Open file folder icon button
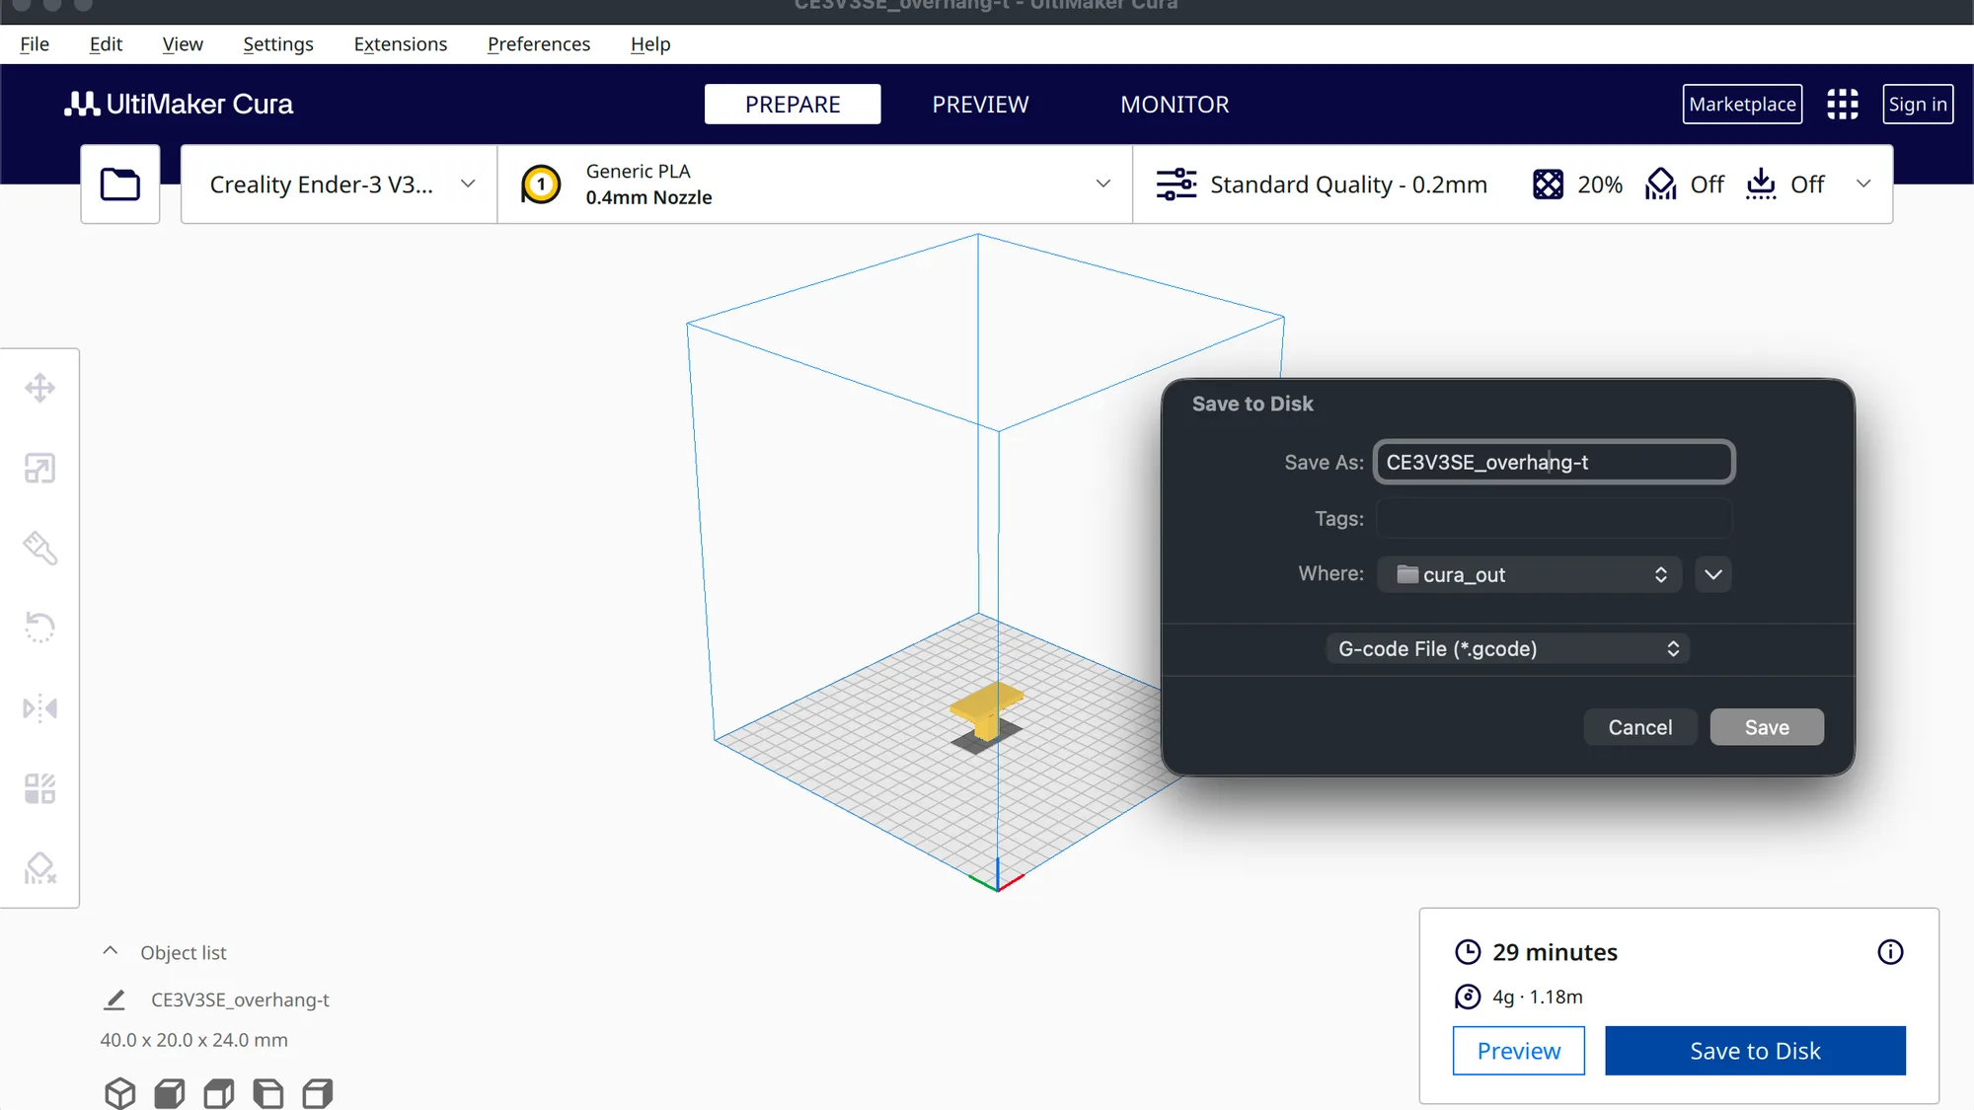This screenshot has width=1974, height=1110. pos(120,185)
